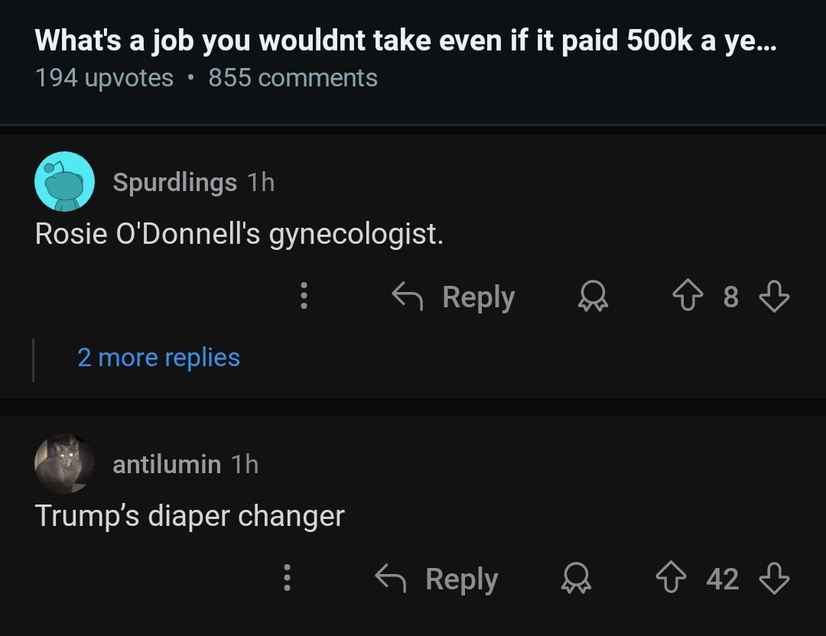Open three-dot menu on Spurdlings' comment
This screenshot has width=826, height=636.
point(304,296)
